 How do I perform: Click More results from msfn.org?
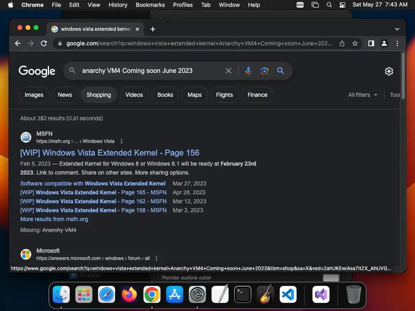point(54,219)
